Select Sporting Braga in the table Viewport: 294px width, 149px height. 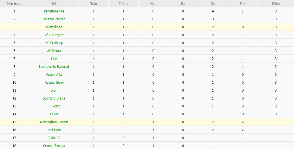[x=54, y=98]
